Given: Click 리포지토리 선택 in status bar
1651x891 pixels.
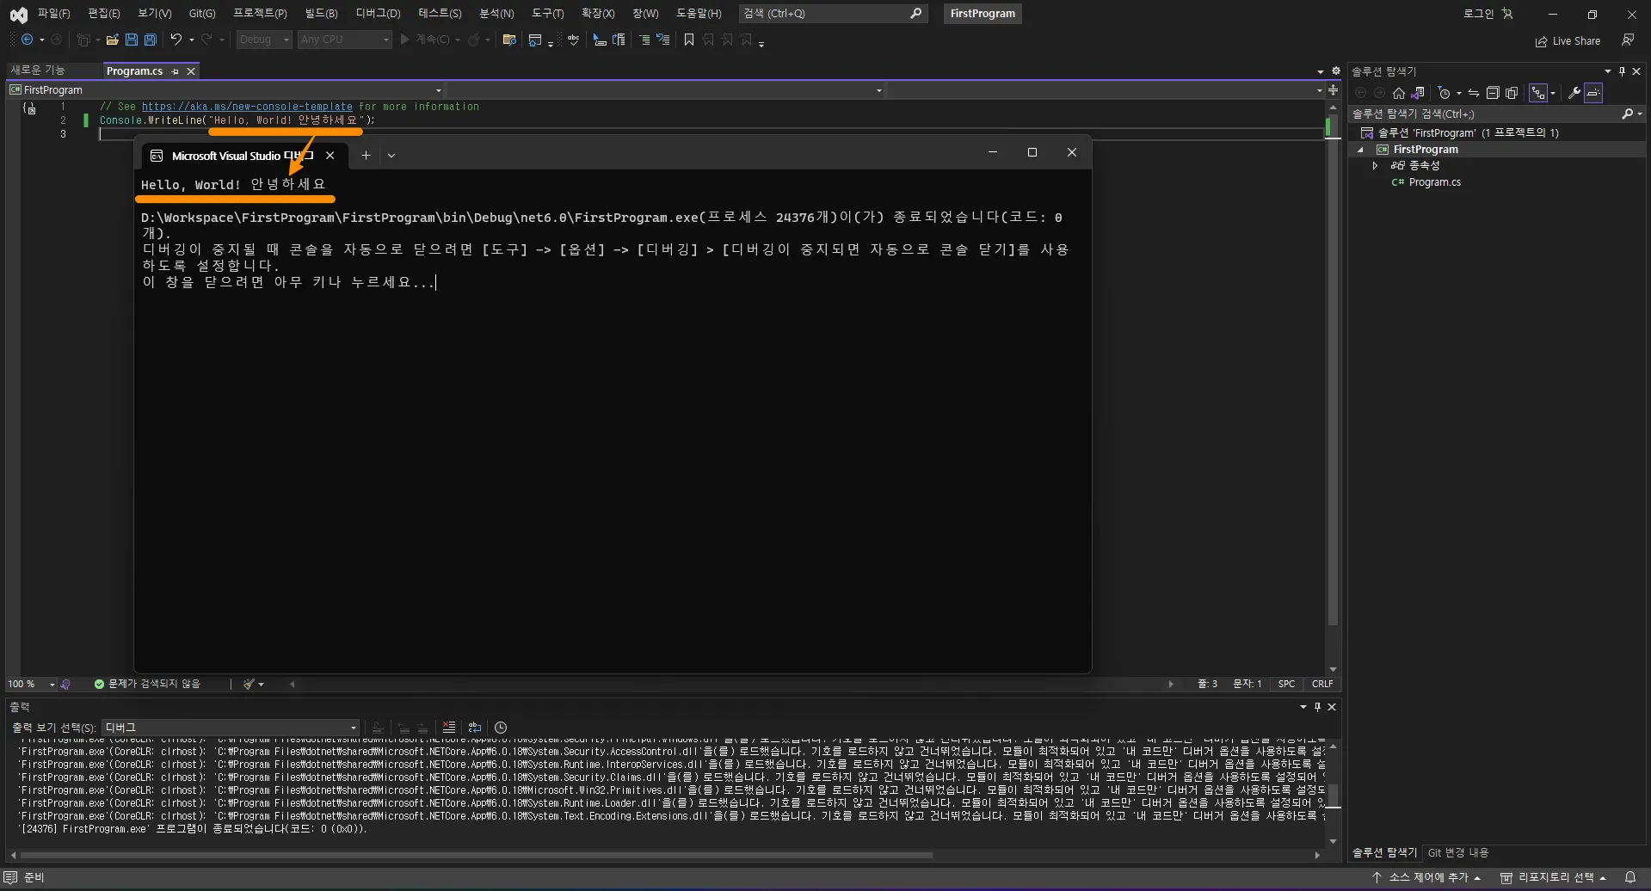Looking at the screenshot, I should pos(1554,877).
